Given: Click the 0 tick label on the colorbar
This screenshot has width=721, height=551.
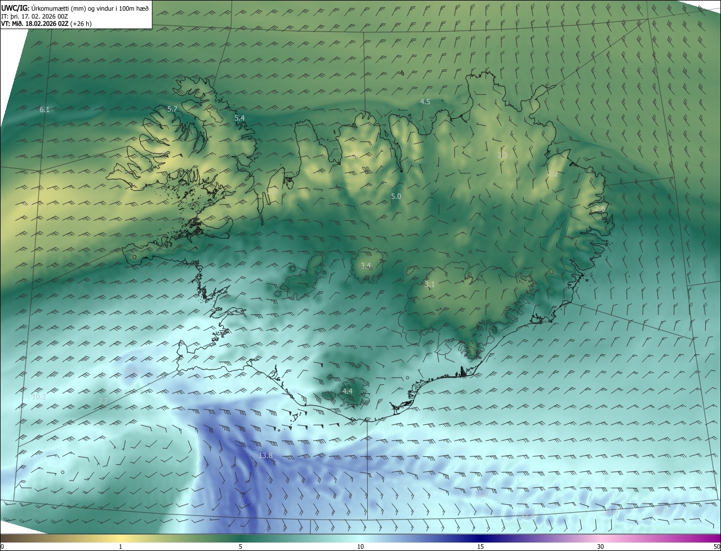Looking at the screenshot, I should click(x=2, y=546).
